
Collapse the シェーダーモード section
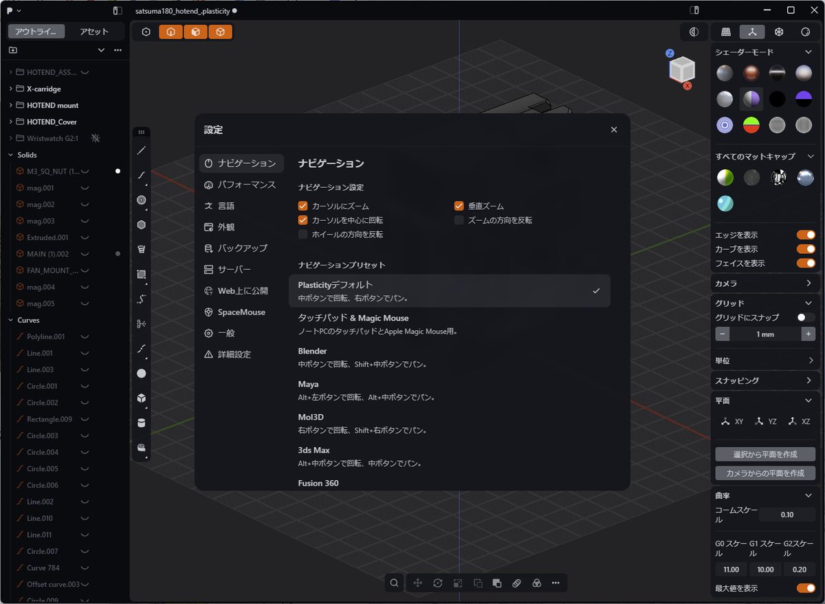pos(808,52)
